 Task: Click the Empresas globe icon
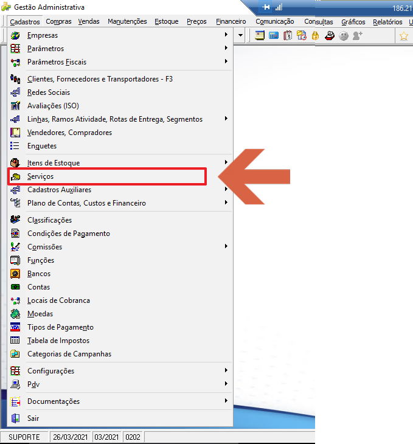point(15,35)
